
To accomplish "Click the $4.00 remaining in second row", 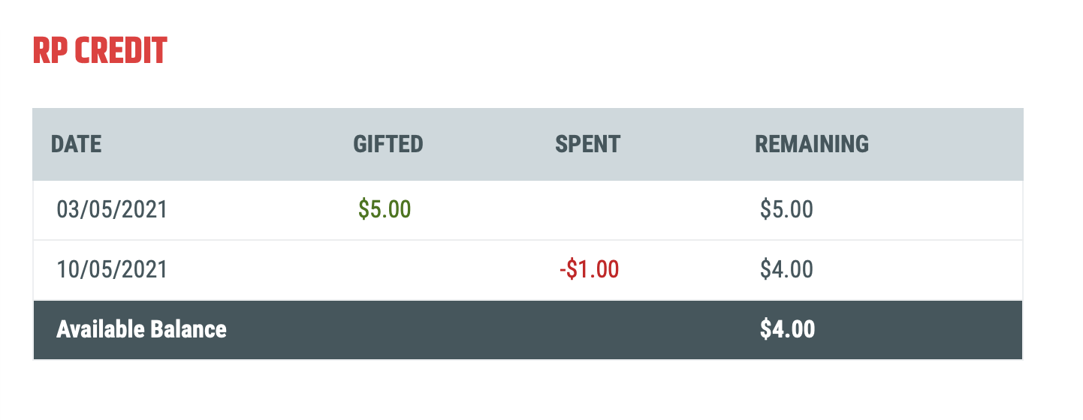I will (x=786, y=269).
